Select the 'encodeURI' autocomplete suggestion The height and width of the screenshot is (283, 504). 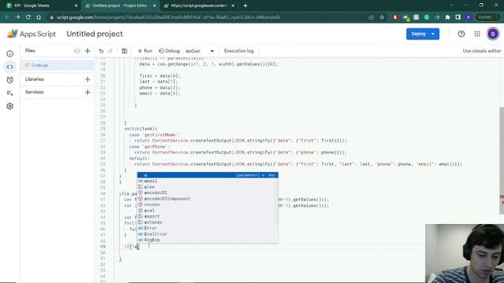coord(208,193)
